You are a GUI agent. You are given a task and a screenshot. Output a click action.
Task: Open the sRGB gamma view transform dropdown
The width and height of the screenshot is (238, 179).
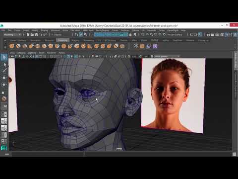pos(167,56)
